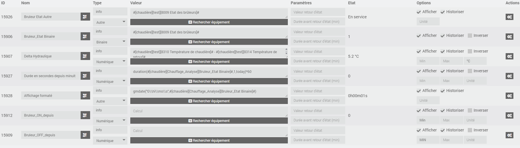Click icon picker beside Affichage formaté name

(85, 96)
